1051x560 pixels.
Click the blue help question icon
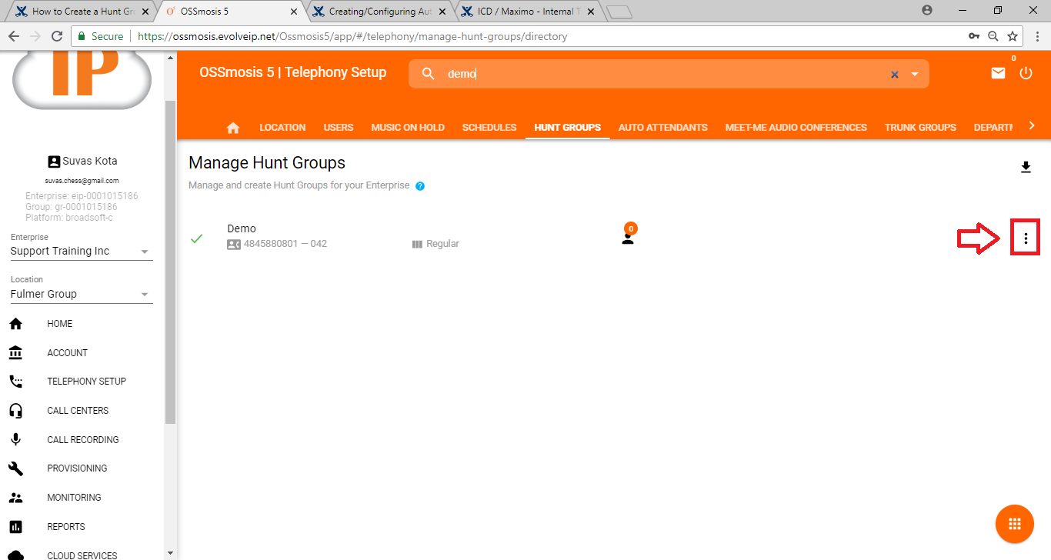coord(420,186)
